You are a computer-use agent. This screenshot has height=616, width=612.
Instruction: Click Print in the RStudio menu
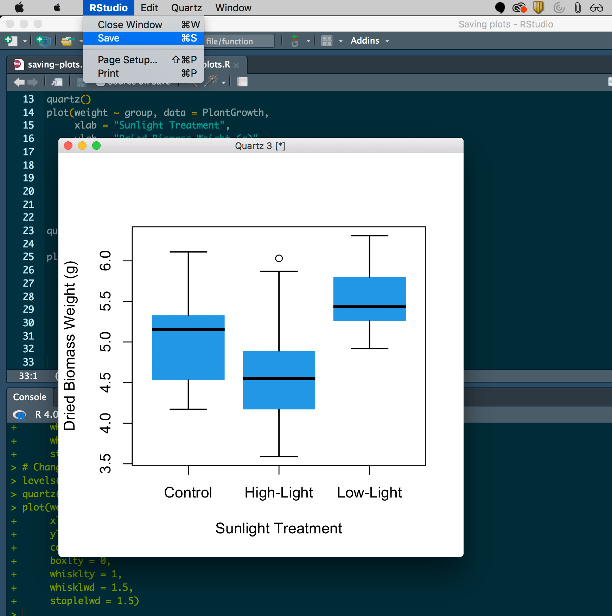108,73
